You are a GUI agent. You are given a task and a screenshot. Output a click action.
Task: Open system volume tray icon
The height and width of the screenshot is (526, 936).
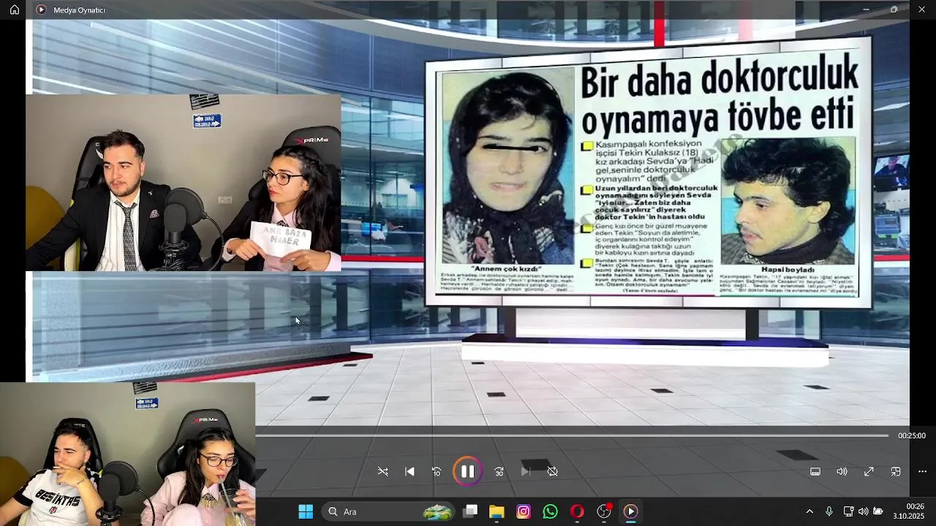pyautogui.click(x=864, y=511)
